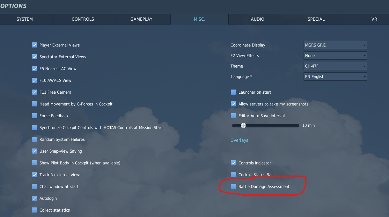Enable Launcher on start
The height and width of the screenshot is (217, 389).
point(233,92)
